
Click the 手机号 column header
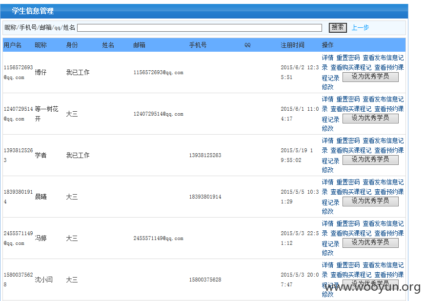[198, 45]
